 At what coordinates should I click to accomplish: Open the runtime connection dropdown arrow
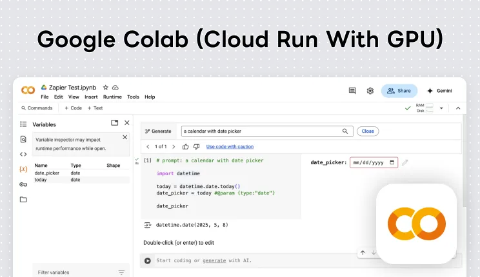coord(441,108)
